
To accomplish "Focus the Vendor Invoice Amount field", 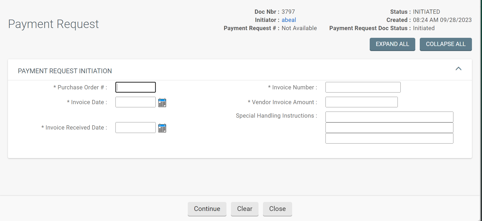I will click(361, 102).
